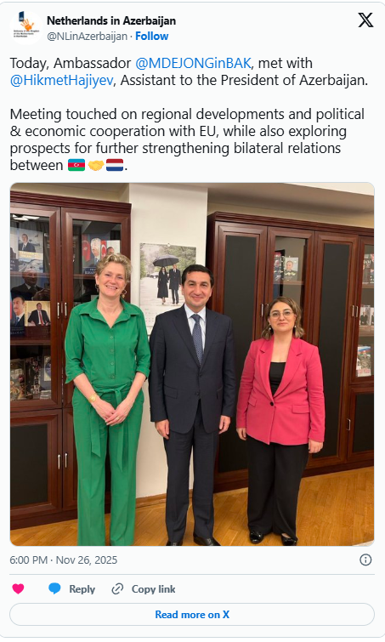Like the post with the heart icon

[x=18, y=588]
